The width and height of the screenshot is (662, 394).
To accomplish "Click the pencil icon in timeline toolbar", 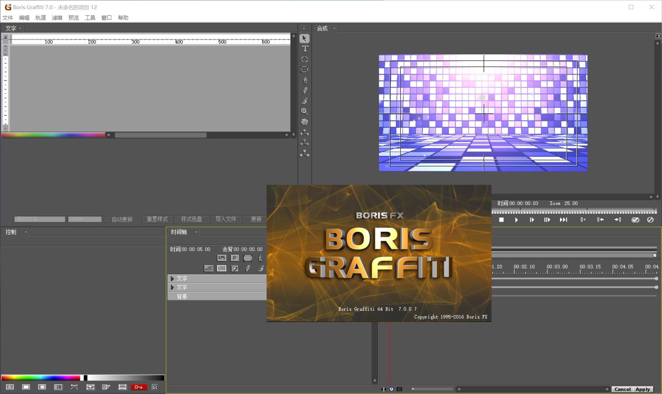I will pyautogui.click(x=248, y=268).
